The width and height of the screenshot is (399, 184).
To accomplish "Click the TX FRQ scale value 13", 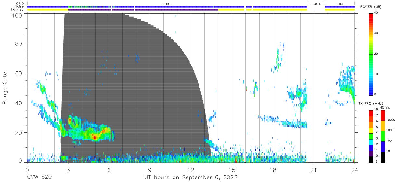I will (x=376, y=138).
